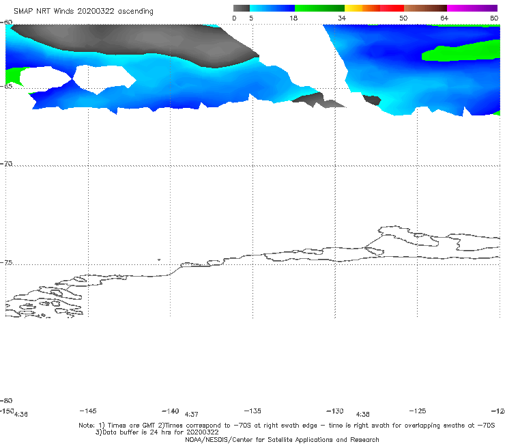Screen dimensions: 505x444
Task: Click the NOAA/NESDIS credit line
Action: pos(282,439)
